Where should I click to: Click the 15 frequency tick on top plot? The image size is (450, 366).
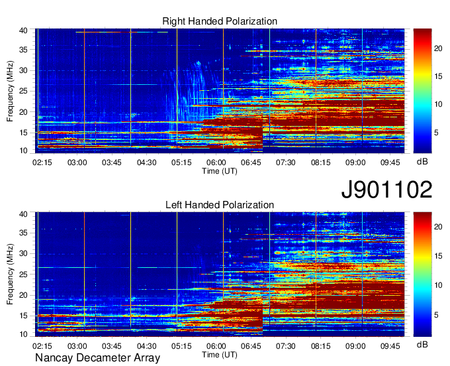coord(23,133)
